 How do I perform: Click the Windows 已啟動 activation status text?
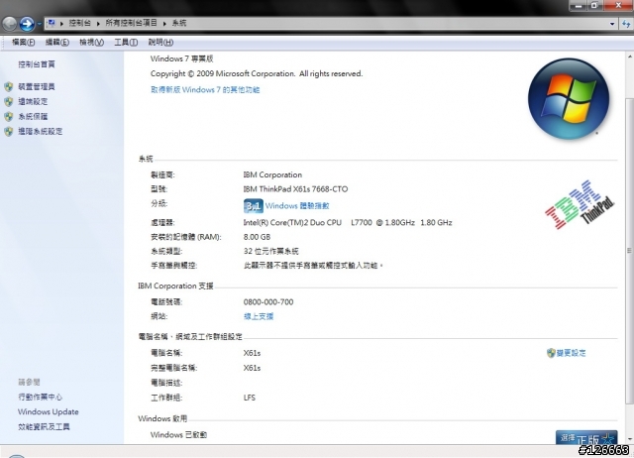pyautogui.click(x=178, y=435)
